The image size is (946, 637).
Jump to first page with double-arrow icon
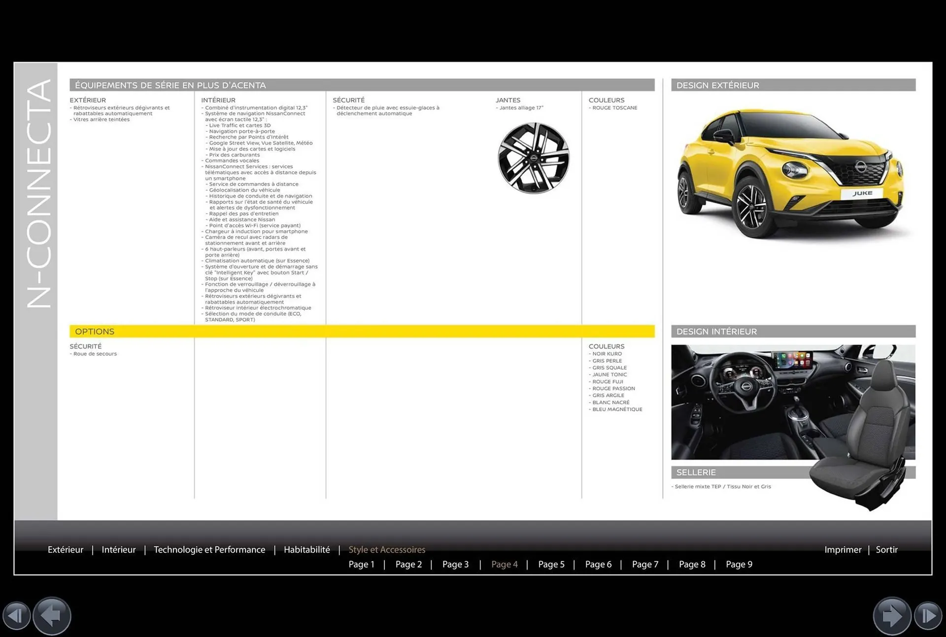tap(17, 615)
